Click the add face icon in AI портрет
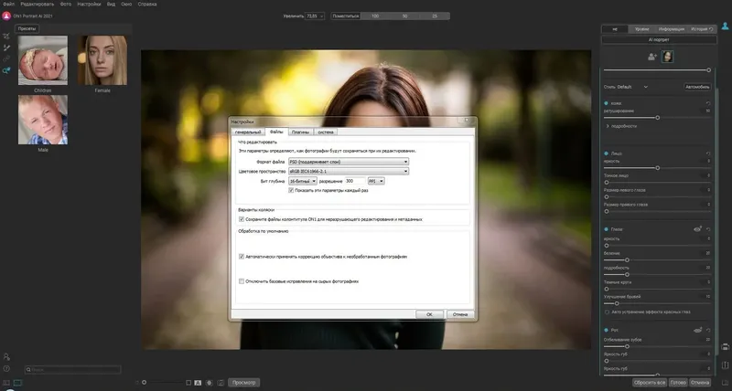 pyautogui.click(x=652, y=57)
